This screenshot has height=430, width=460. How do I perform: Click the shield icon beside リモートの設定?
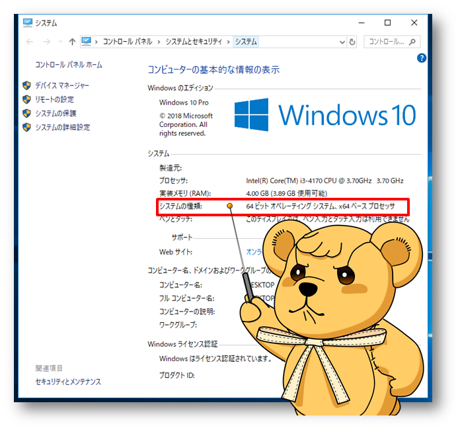click(x=26, y=100)
